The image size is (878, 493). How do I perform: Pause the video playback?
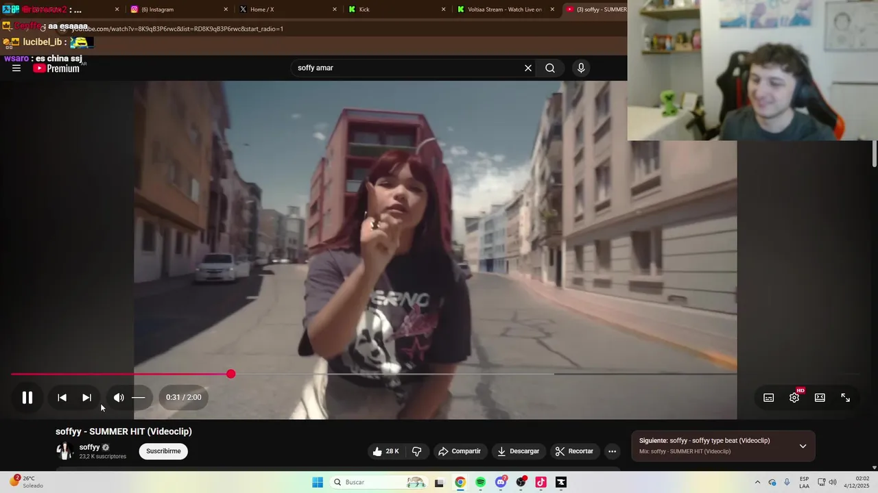(27, 397)
